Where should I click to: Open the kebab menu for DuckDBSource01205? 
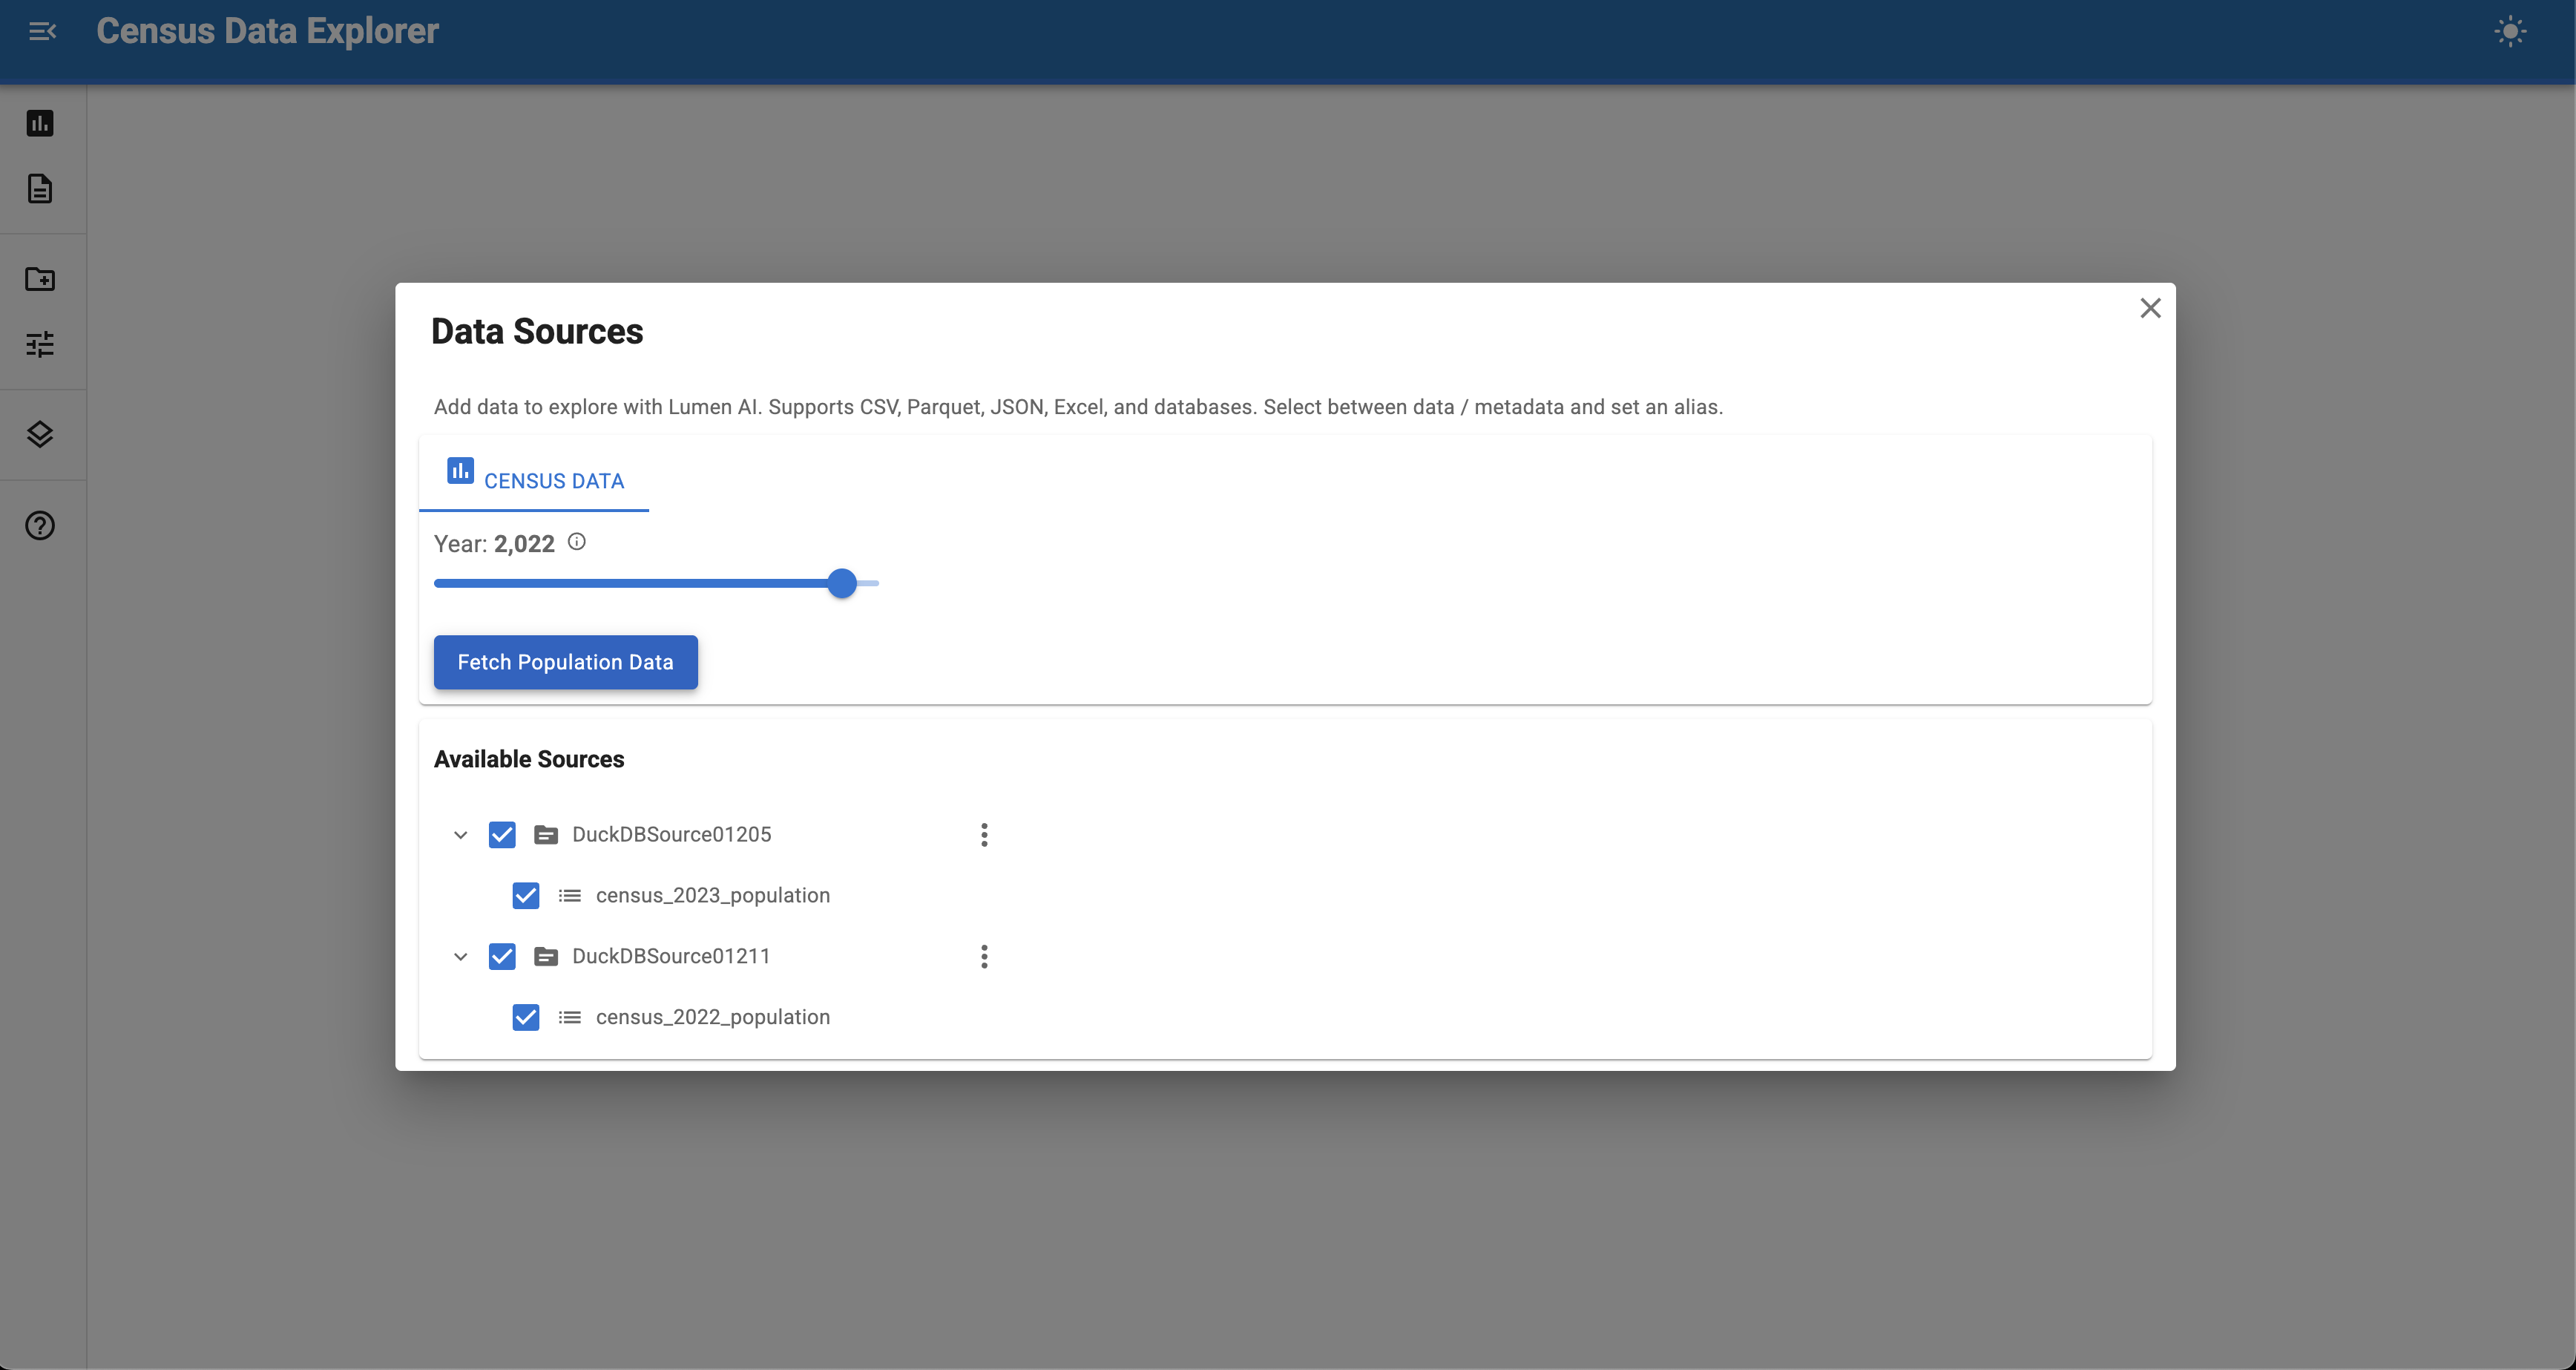984,834
